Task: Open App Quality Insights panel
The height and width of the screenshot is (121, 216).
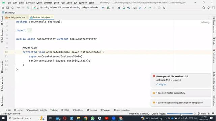Action: click(x=36, y=110)
